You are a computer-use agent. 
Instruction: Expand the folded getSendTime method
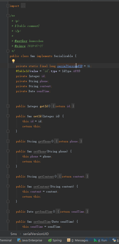coord(8,212)
